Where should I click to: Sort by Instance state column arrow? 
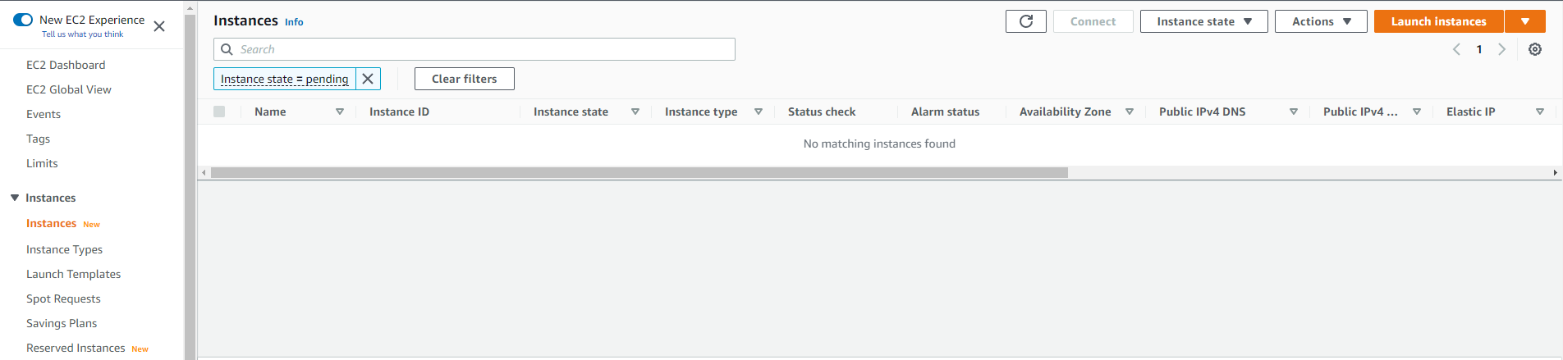(x=635, y=112)
